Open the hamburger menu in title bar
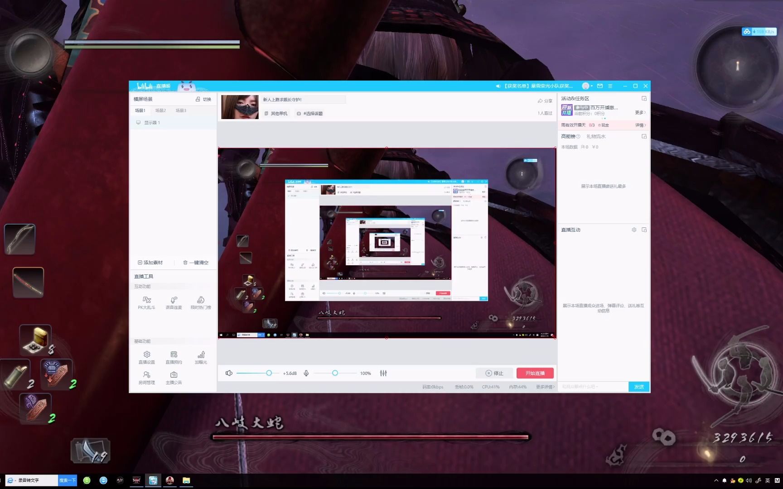 pyautogui.click(x=610, y=86)
